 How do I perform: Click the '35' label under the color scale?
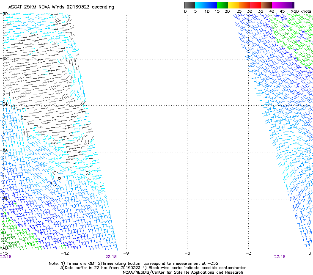click(261, 11)
